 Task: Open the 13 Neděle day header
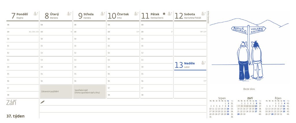point(186,65)
